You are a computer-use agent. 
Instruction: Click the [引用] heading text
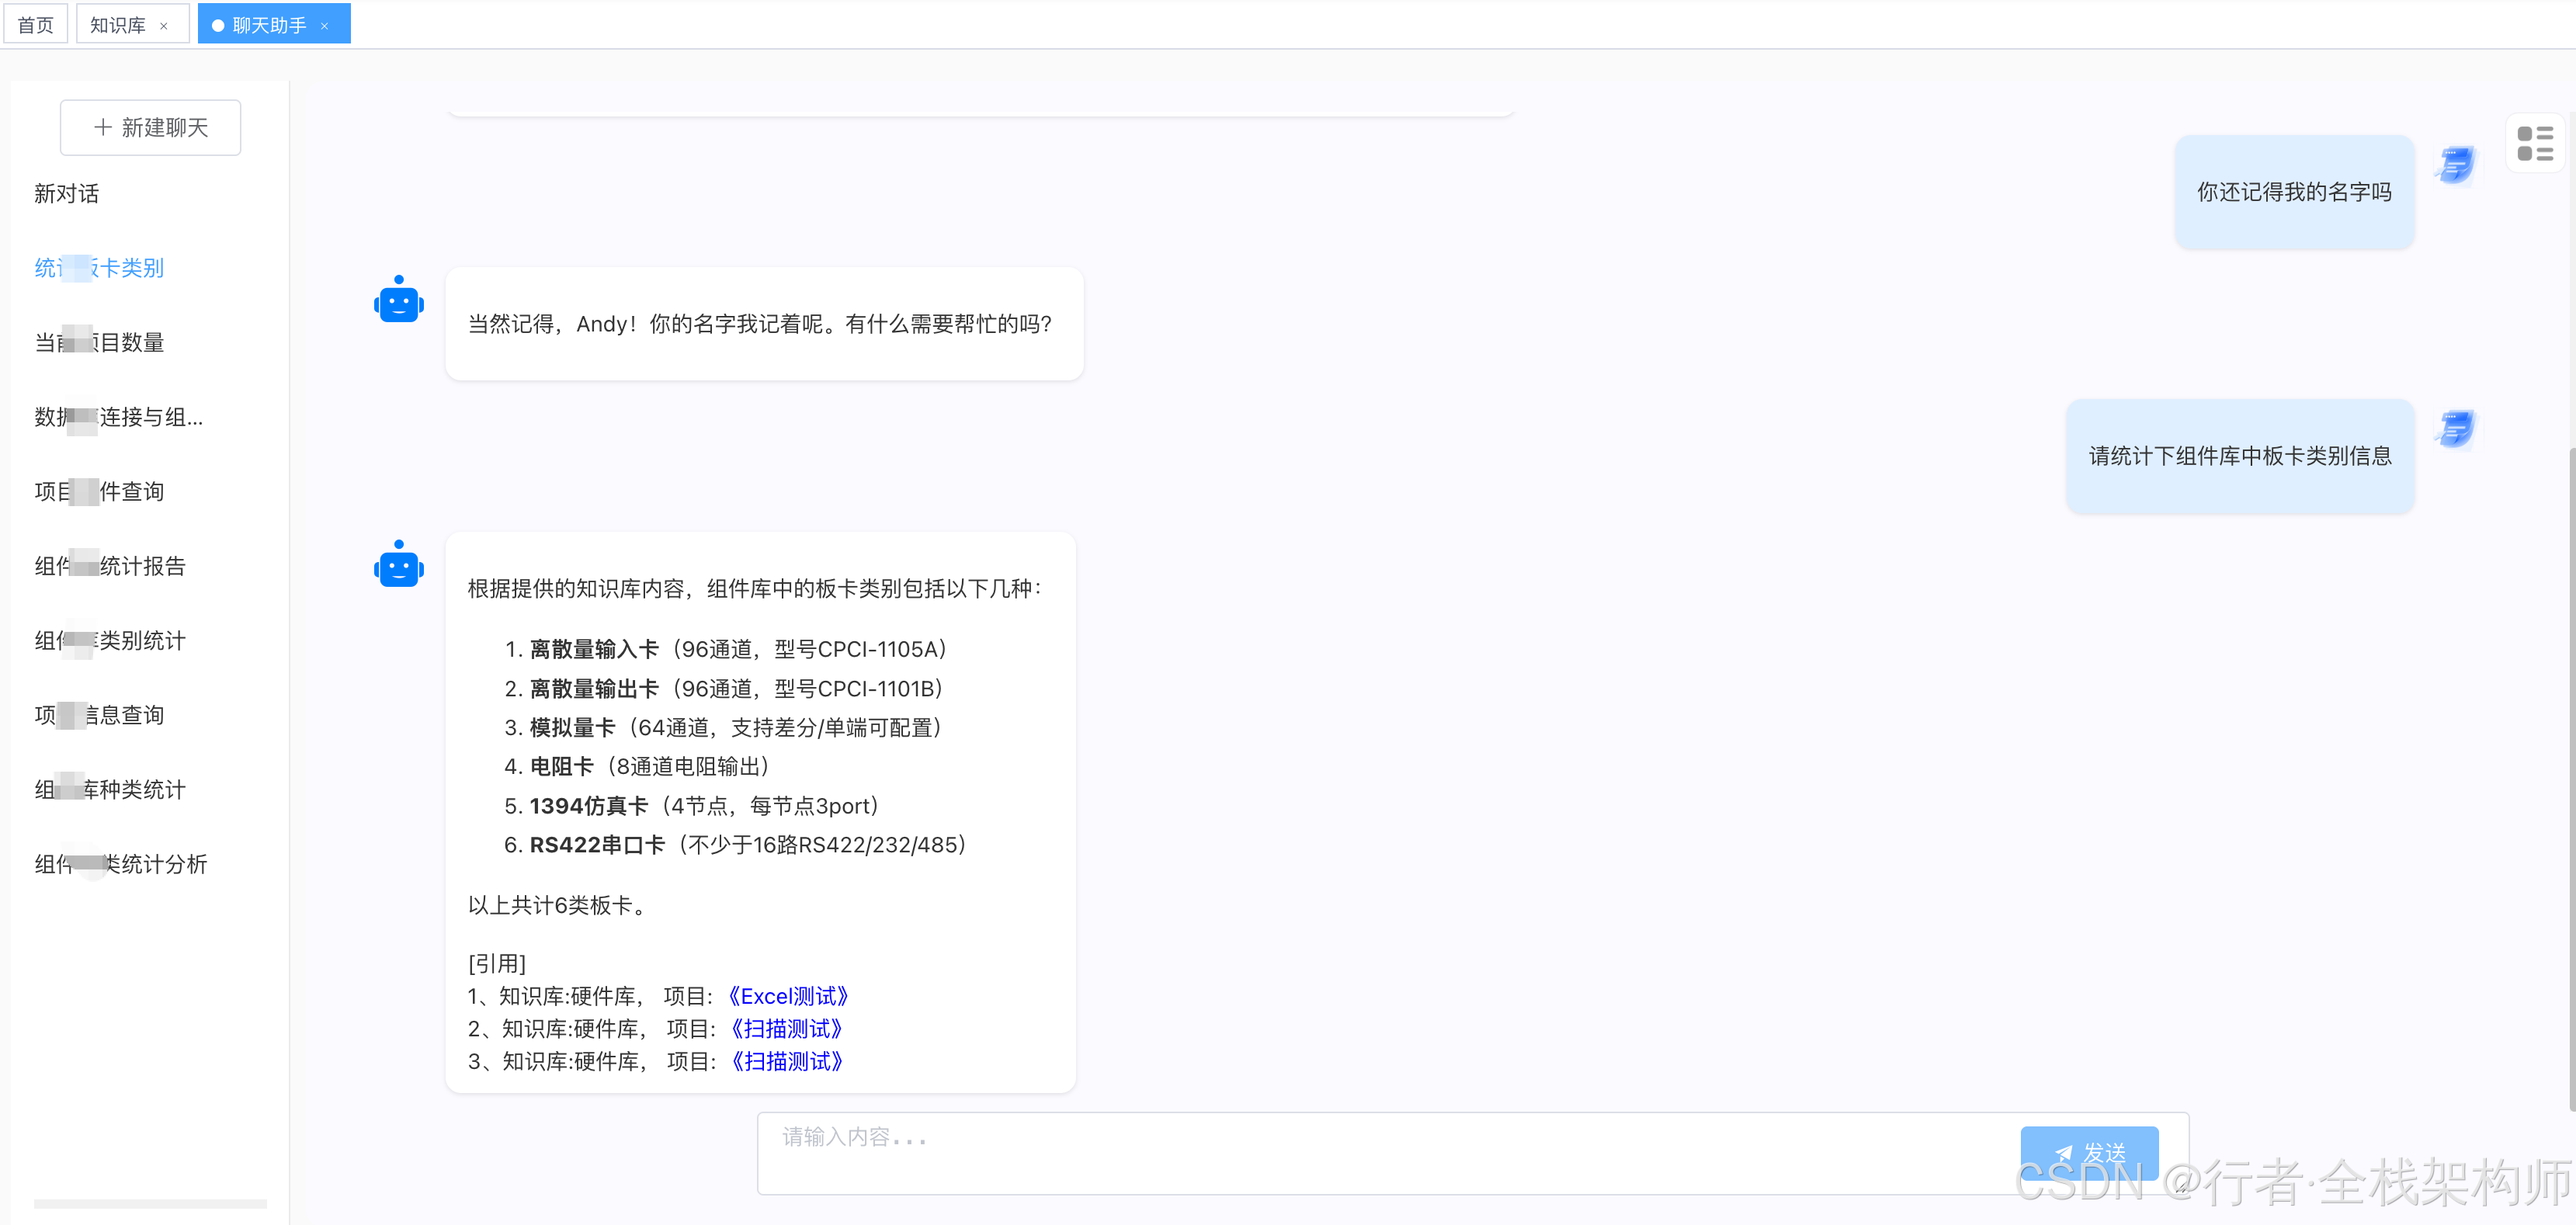497,963
